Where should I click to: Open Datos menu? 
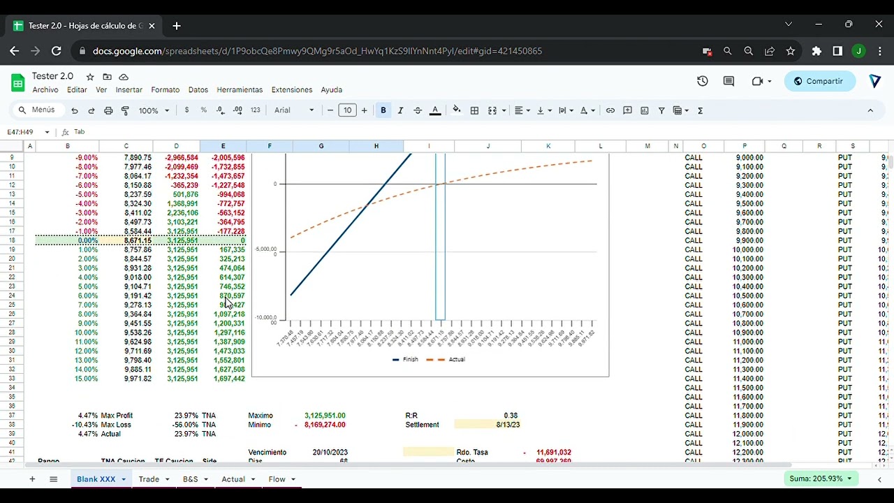click(198, 90)
